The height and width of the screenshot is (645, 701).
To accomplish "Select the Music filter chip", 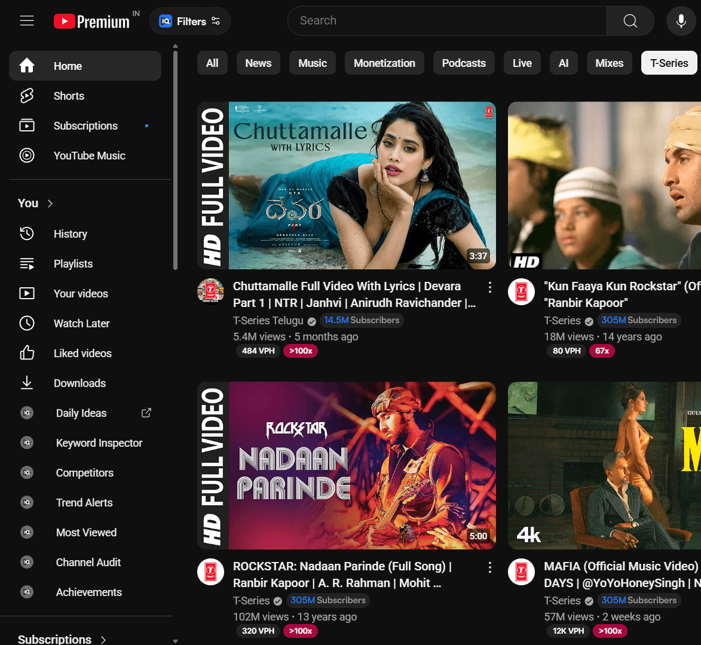I will tap(313, 63).
